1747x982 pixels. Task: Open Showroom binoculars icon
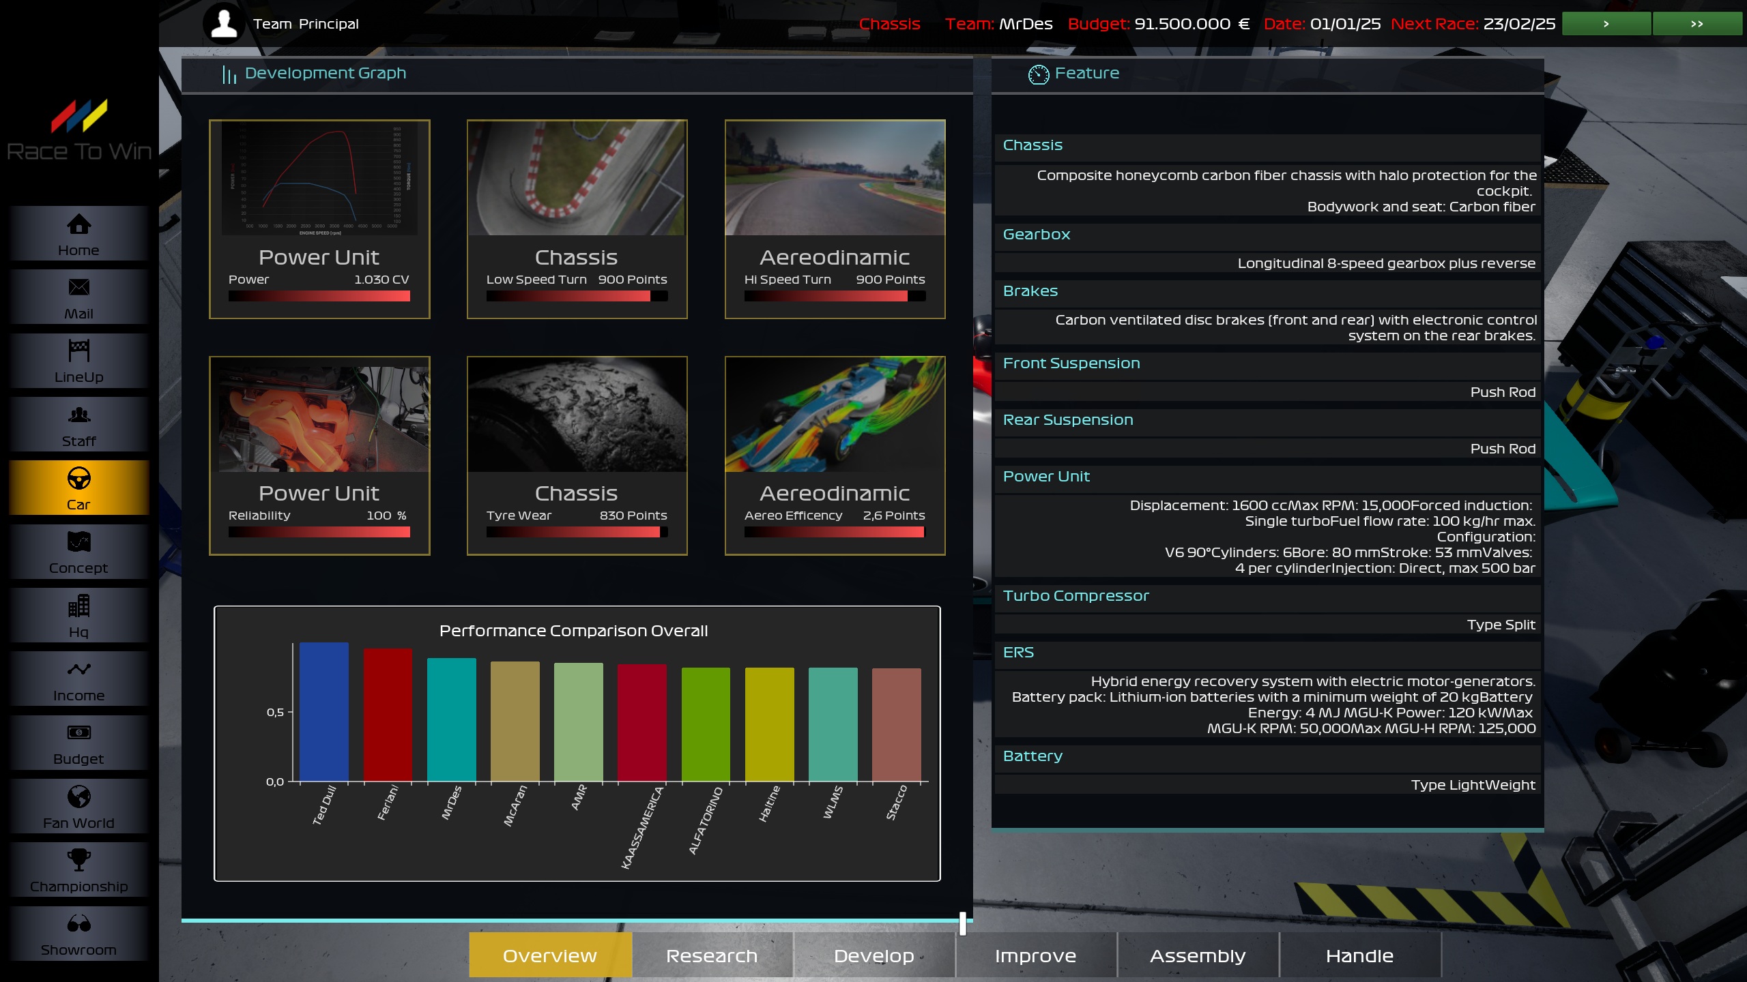[x=78, y=924]
